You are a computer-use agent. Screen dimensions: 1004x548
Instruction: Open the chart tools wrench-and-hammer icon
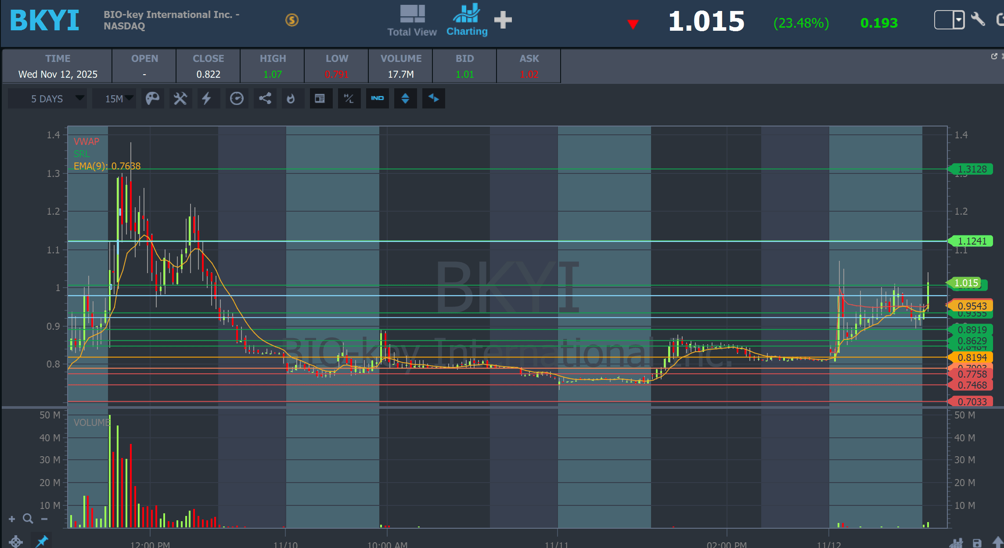click(180, 98)
